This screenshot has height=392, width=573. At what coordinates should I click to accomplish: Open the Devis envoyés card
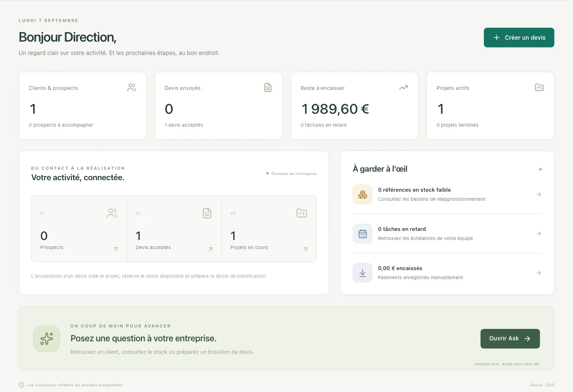point(218,105)
